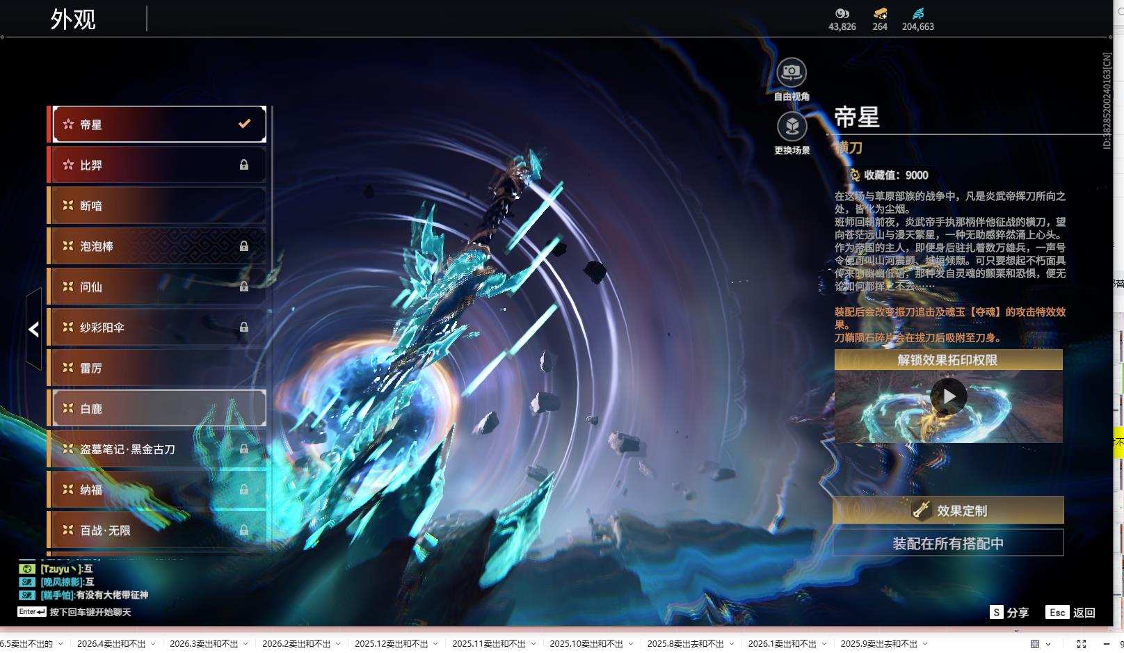Select the 帝星 skin in the list
This screenshot has width=1124, height=653.
(159, 124)
